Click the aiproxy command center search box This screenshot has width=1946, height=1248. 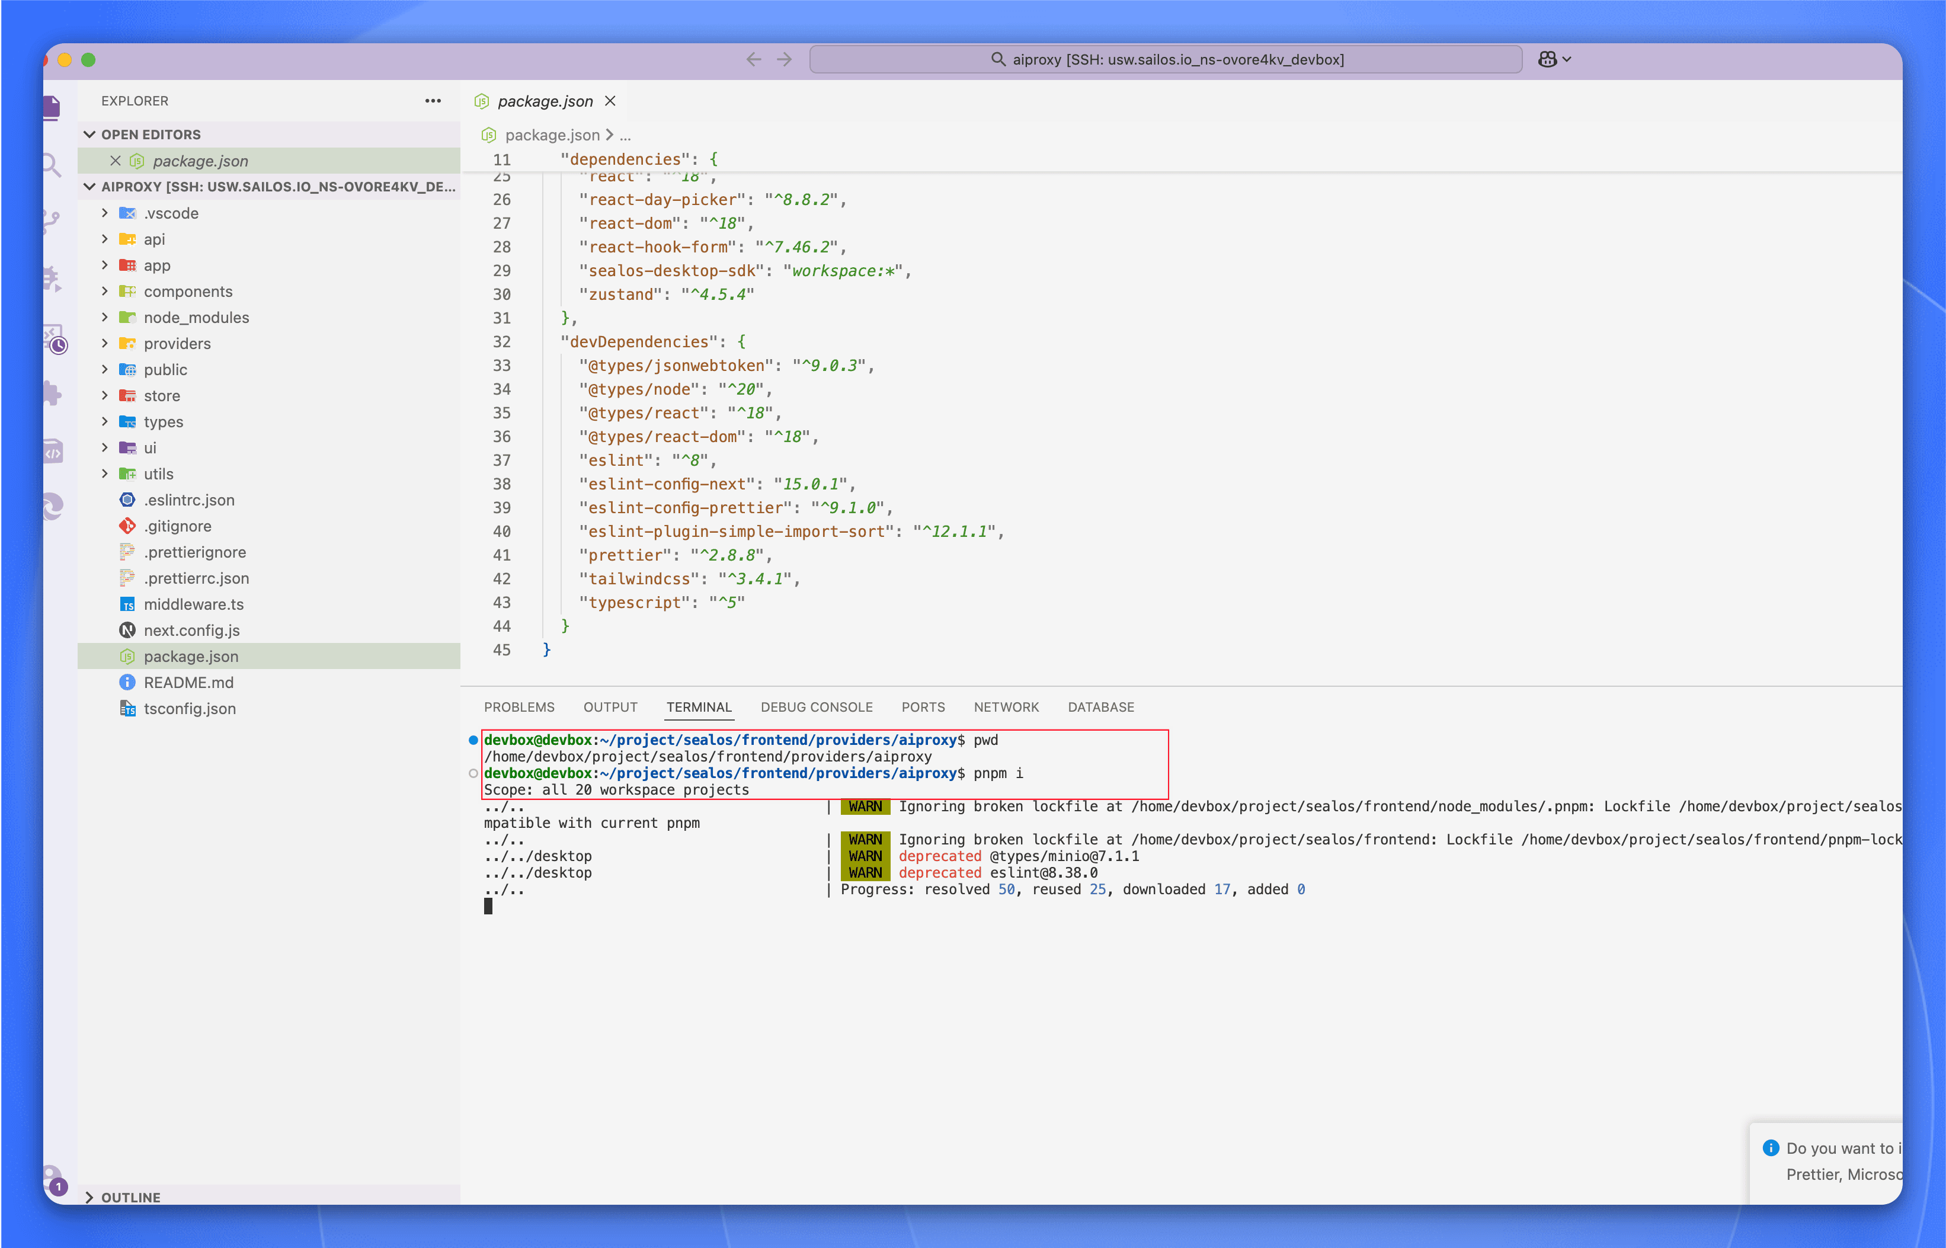pos(1165,59)
